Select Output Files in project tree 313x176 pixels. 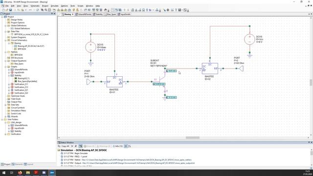(x=16, y=102)
